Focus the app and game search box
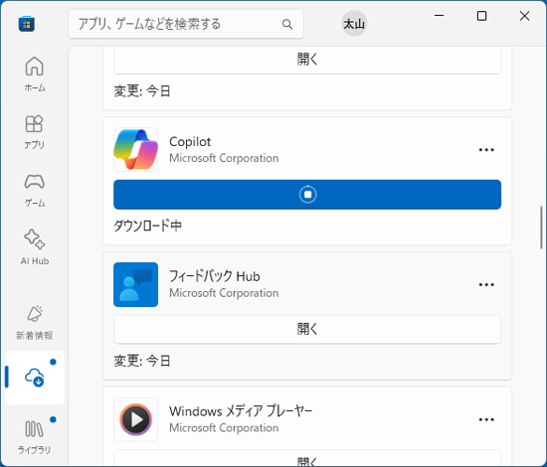This screenshot has width=547, height=467. 186,24
